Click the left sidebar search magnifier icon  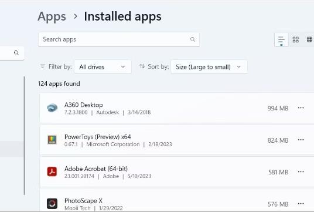[x=16, y=53]
